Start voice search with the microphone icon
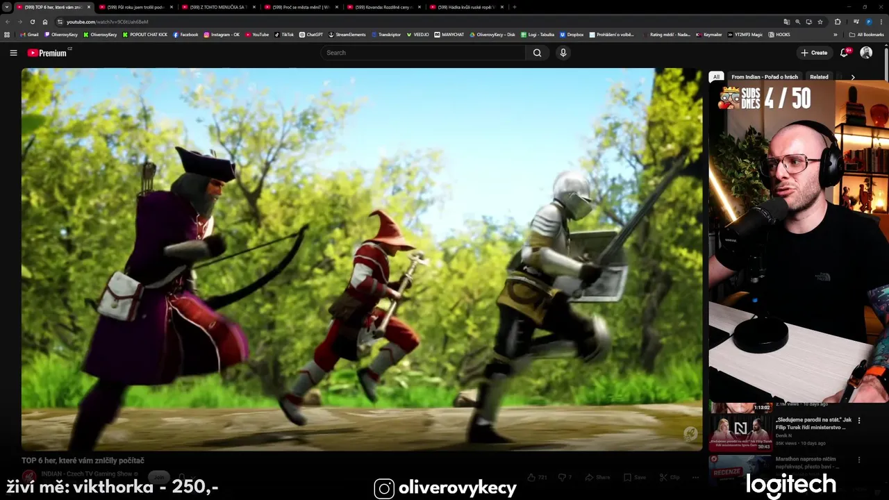This screenshot has height=500, width=889. tap(563, 53)
